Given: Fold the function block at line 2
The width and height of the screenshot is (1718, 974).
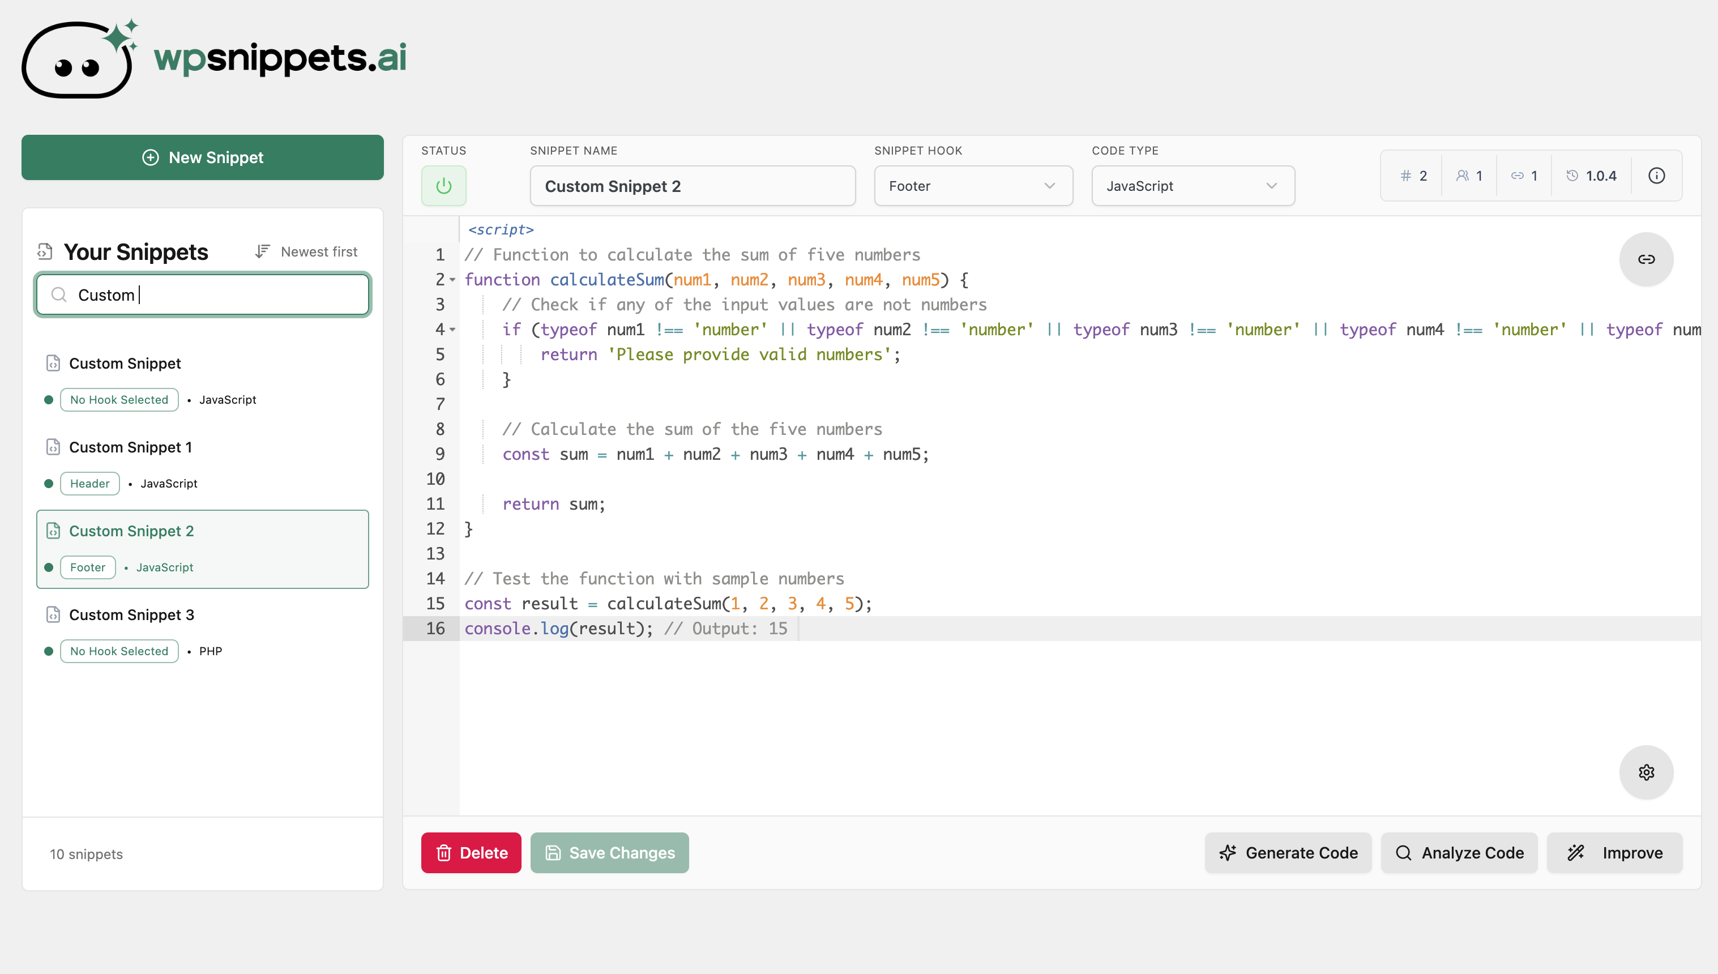Looking at the screenshot, I should click(453, 280).
